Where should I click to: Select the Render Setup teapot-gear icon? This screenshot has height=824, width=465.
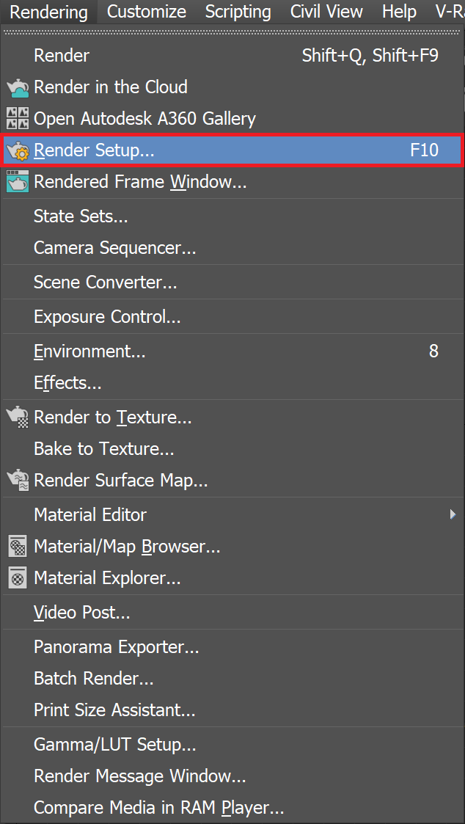click(16, 150)
